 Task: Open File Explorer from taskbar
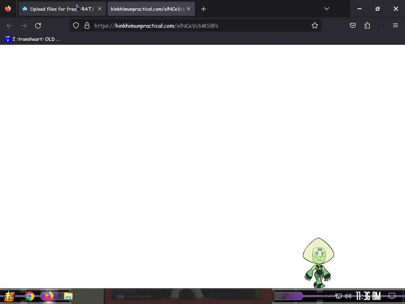(x=68, y=296)
